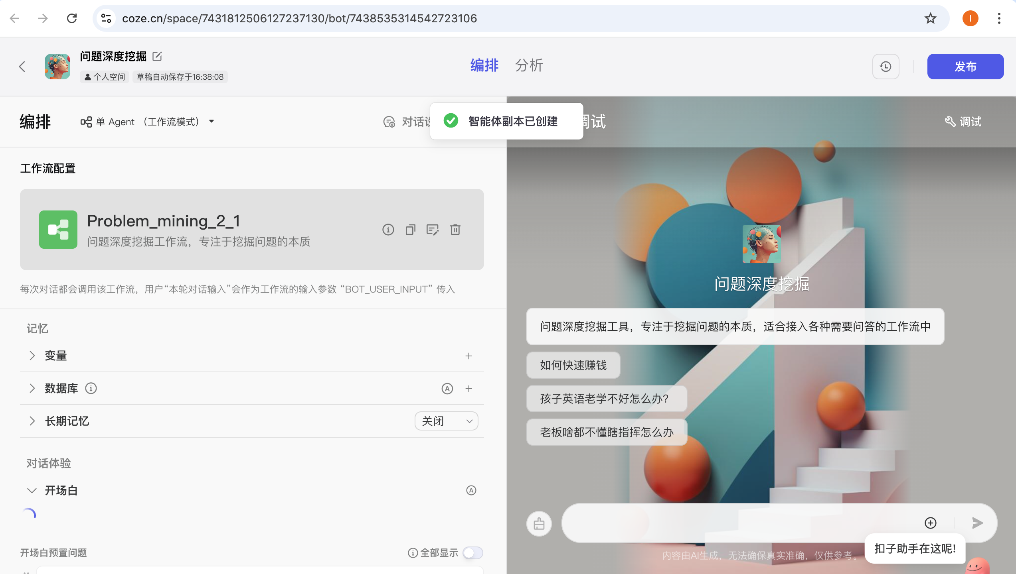The width and height of the screenshot is (1016, 574).
Task: Click the green Problem_mining_2_1 workflow icon
Action: click(58, 230)
